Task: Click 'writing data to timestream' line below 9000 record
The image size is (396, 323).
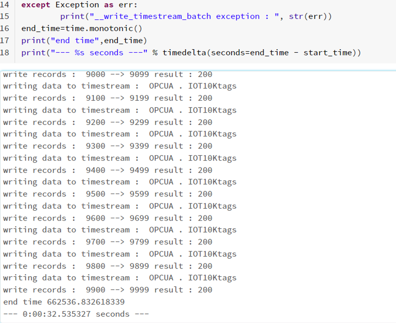Action: tap(120, 87)
